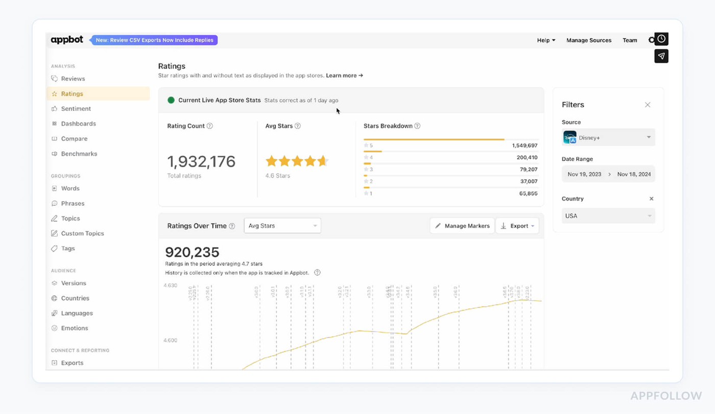Click the paper plane send icon

(661, 56)
